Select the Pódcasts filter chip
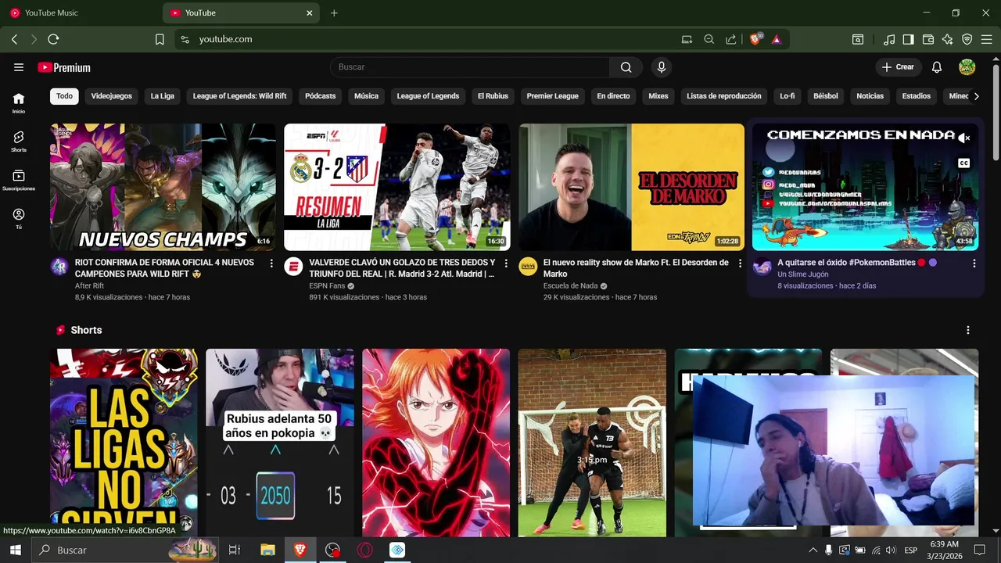1001x563 pixels. coord(320,96)
